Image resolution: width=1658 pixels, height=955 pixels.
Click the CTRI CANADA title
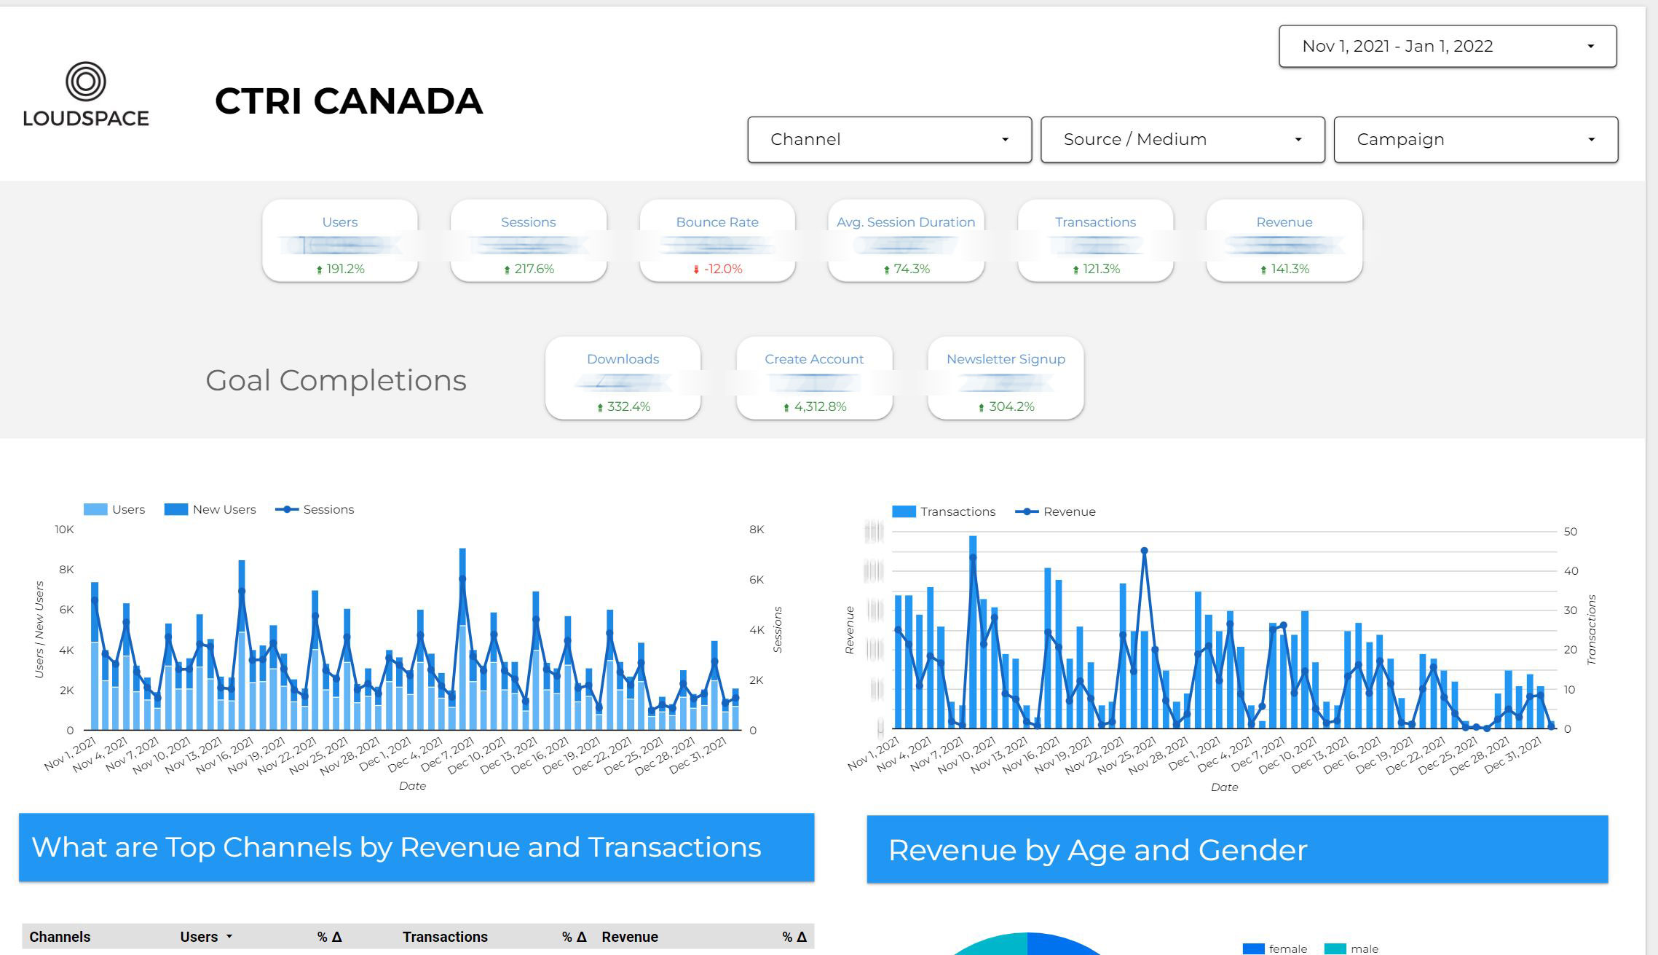(x=349, y=101)
